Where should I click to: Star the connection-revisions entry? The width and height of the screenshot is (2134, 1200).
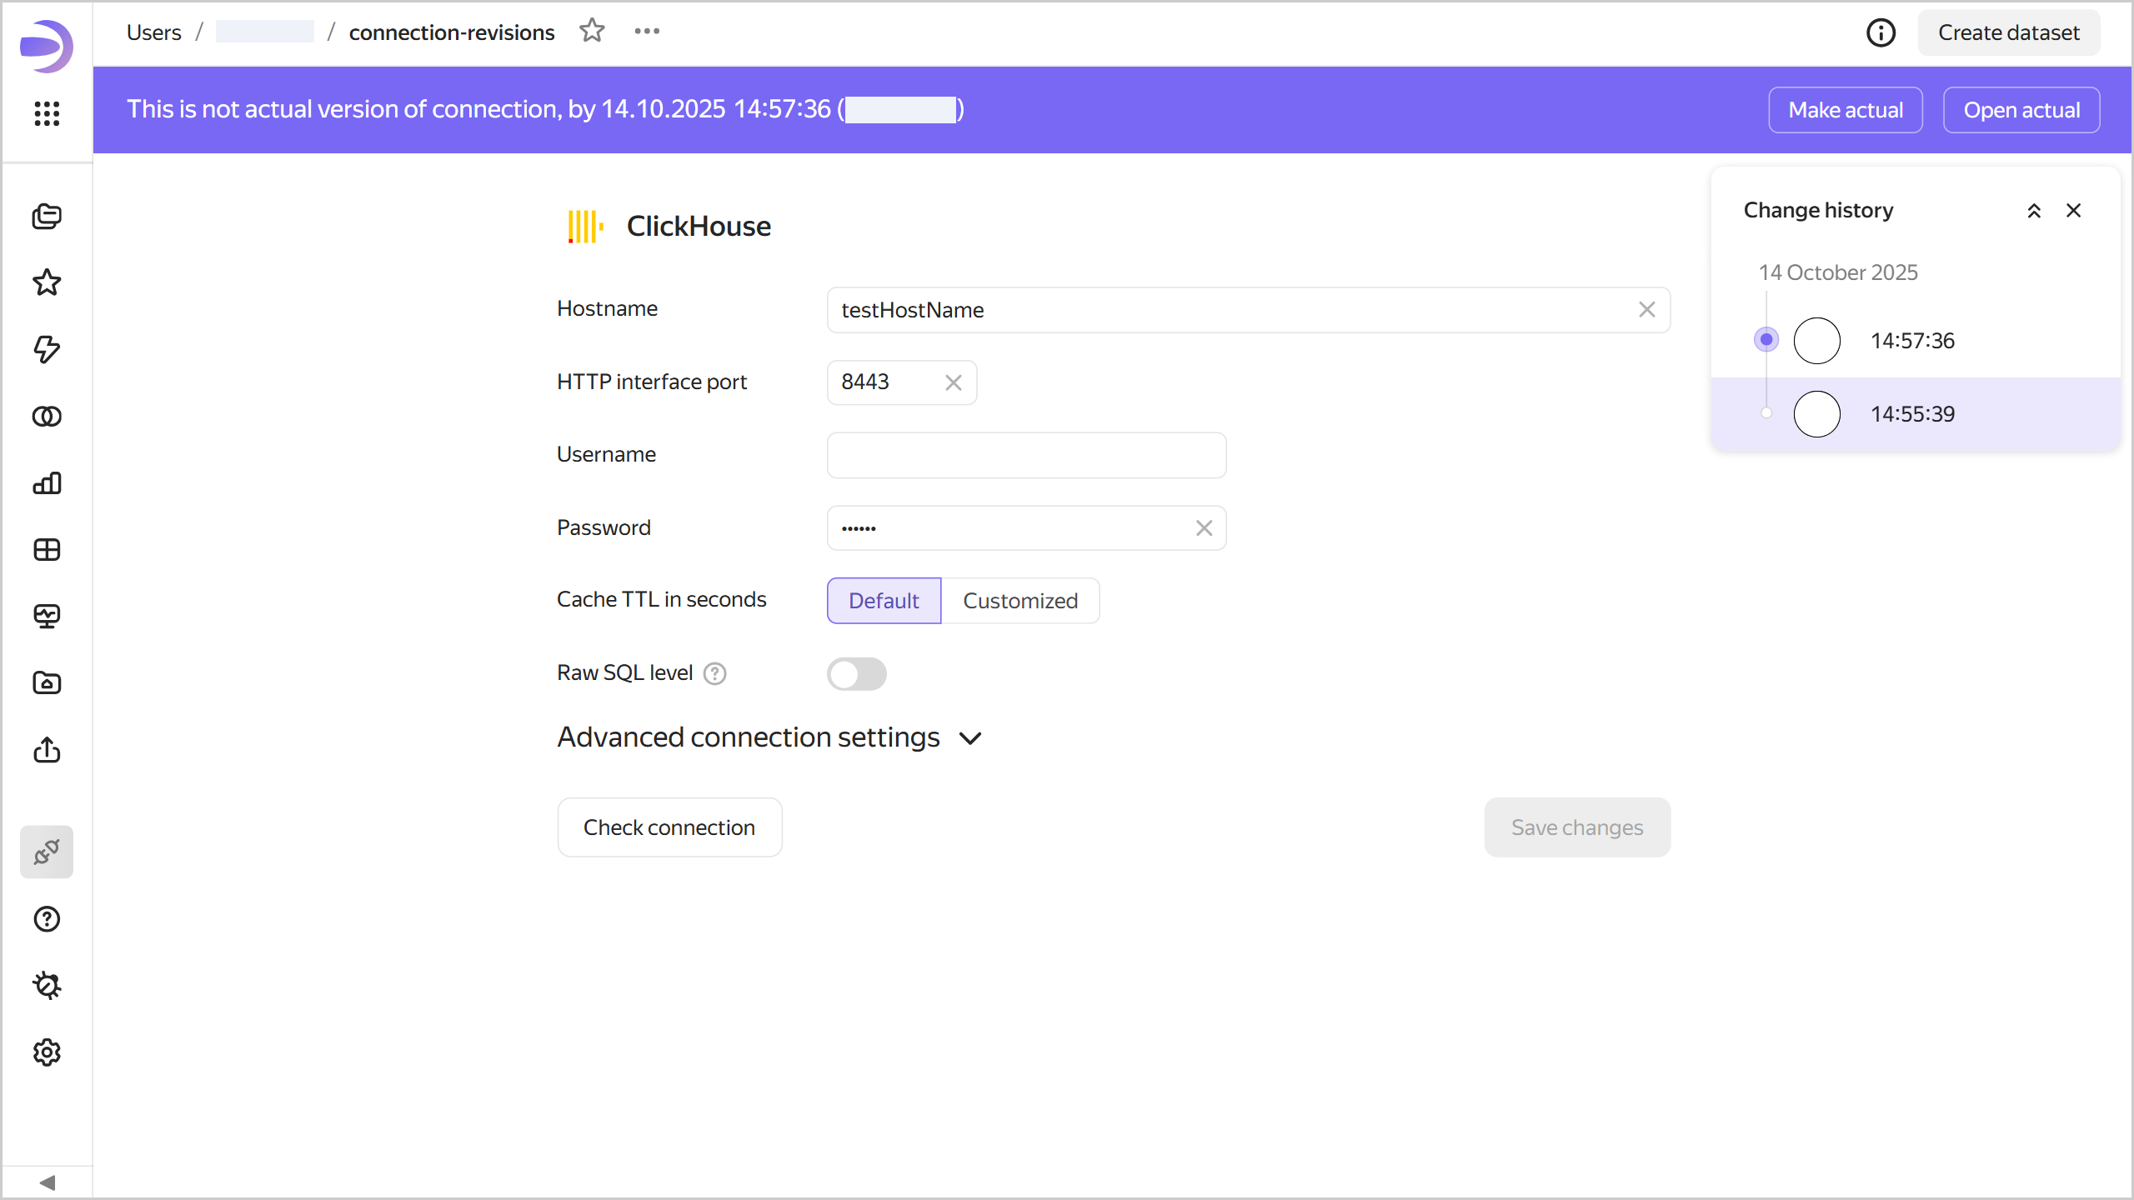(x=592, y=32)
